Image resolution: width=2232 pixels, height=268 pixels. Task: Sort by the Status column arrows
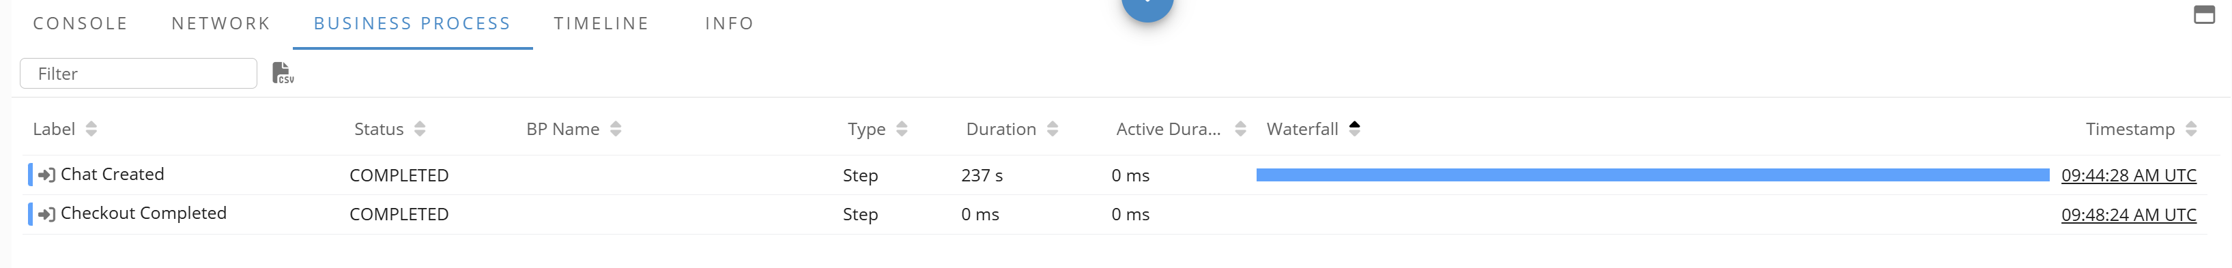[419, 129]
